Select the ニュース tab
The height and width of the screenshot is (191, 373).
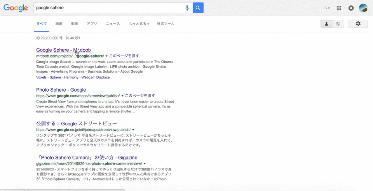(x=113, y=24)
